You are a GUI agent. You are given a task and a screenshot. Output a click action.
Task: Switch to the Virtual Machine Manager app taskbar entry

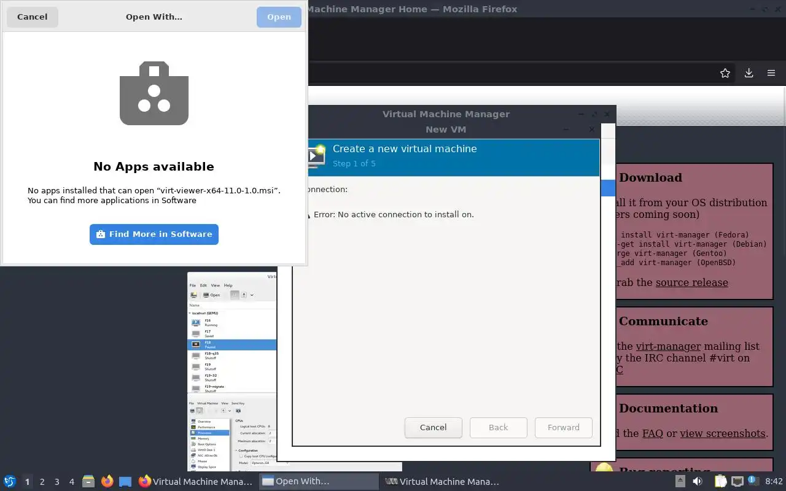[x=442, y=482]
